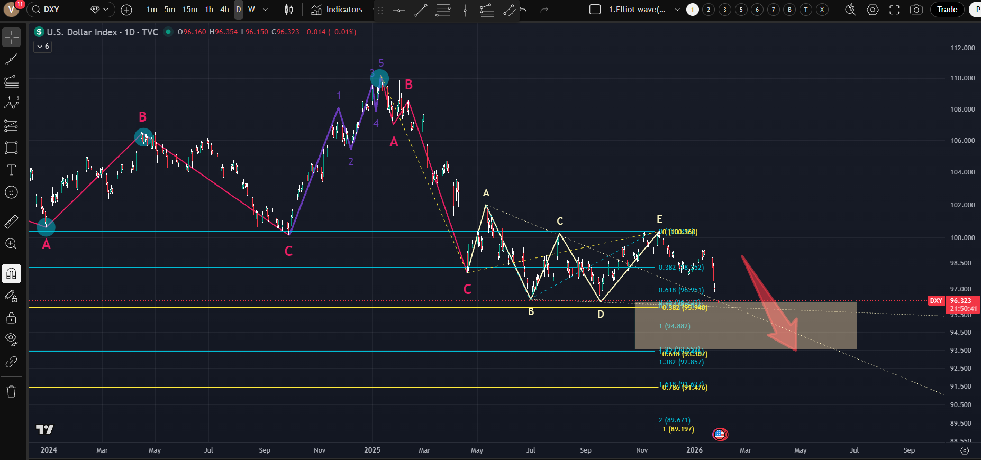Open the Elliot wave layout dropdown arrow
Image resolution: width=981 pixels, height=460 pixels.
click(x=677, y=10)
